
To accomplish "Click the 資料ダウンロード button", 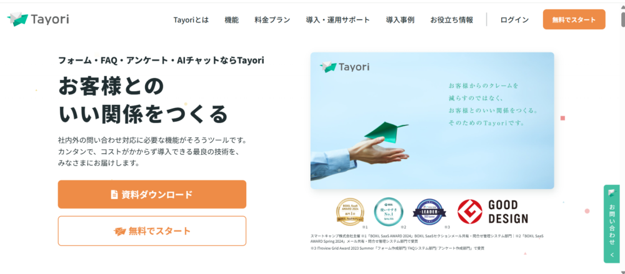I will pyautogui.click(x=152, y=194).
